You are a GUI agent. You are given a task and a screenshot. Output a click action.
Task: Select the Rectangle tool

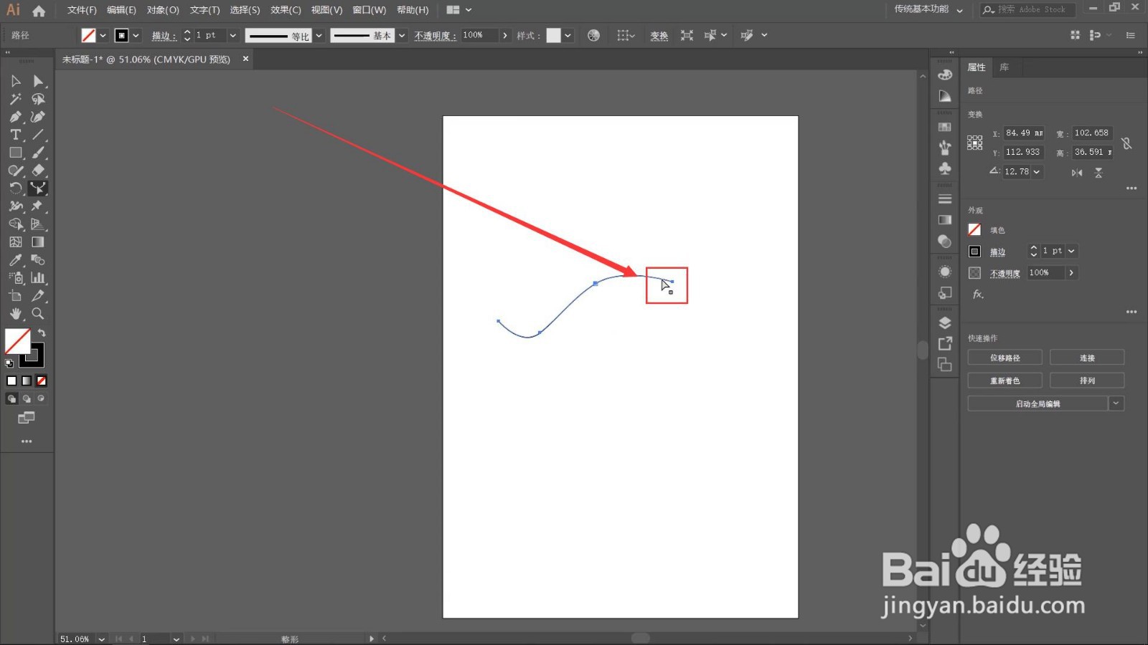coord(16,153)
